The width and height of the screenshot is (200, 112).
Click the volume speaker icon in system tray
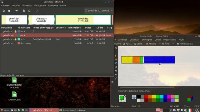[x=185, y=110]
